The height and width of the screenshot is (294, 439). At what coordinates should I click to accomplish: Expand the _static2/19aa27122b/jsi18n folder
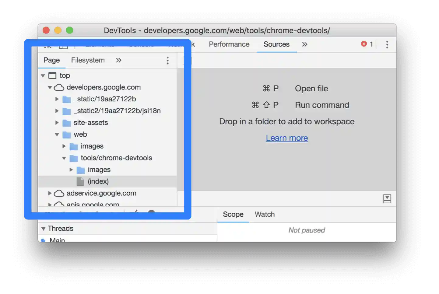pyautogui.click(x=57, y=111)
